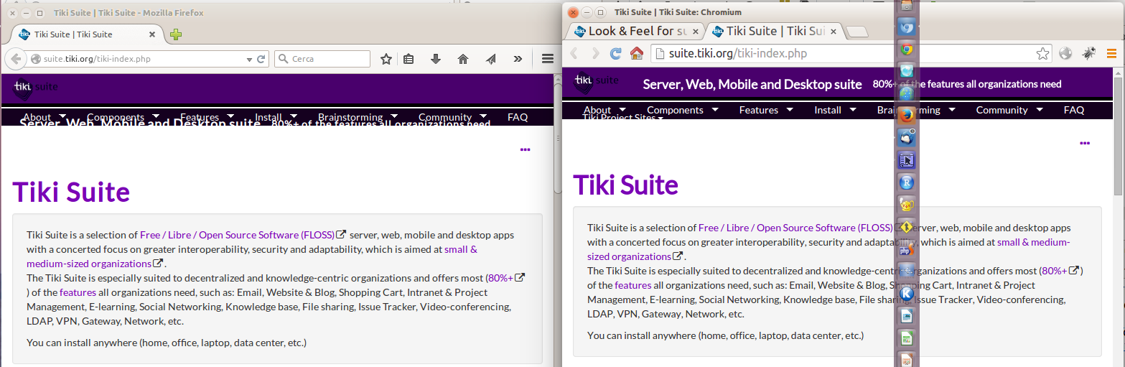Screen dimensions: 1125x367
Task: Open Community menu in Firefox page
Action: coord(452,117)
